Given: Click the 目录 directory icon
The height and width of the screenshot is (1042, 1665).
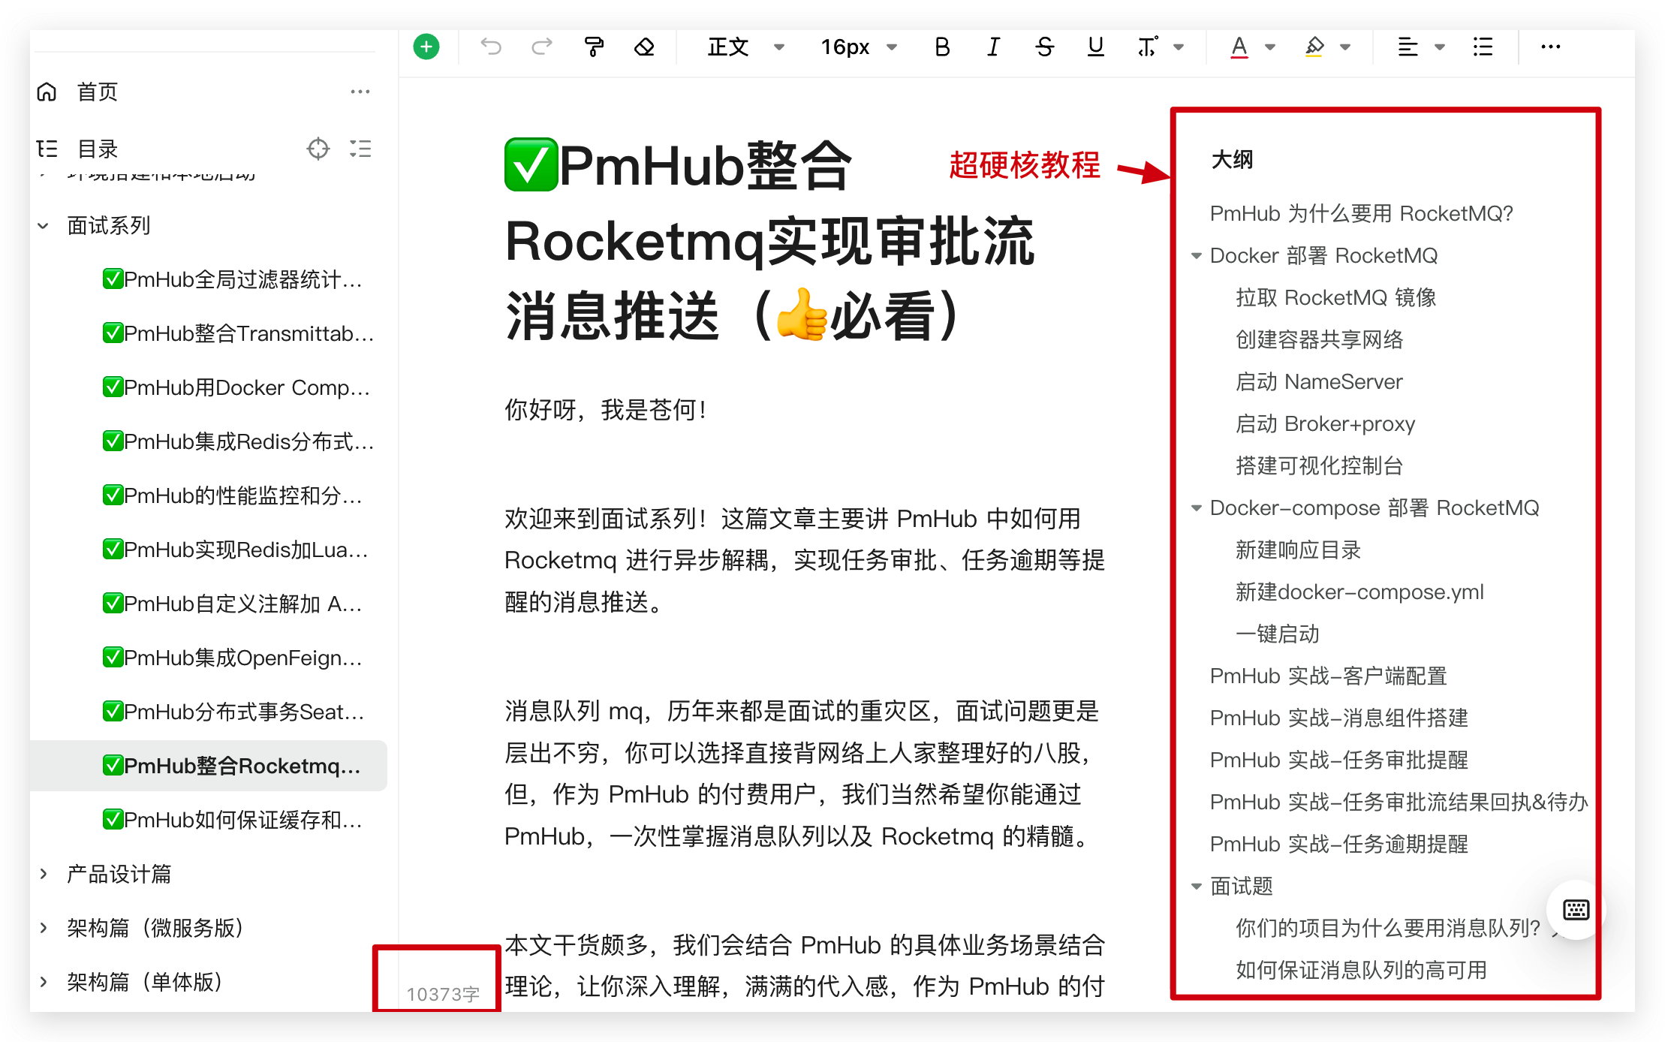Looking at the screenshot, I should point(47,149).
